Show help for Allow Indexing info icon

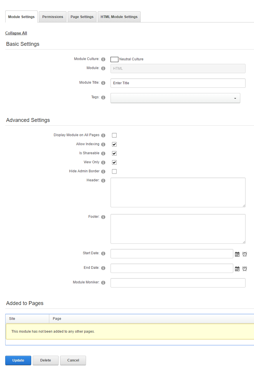pyautogui.click(x=103, y=144)
